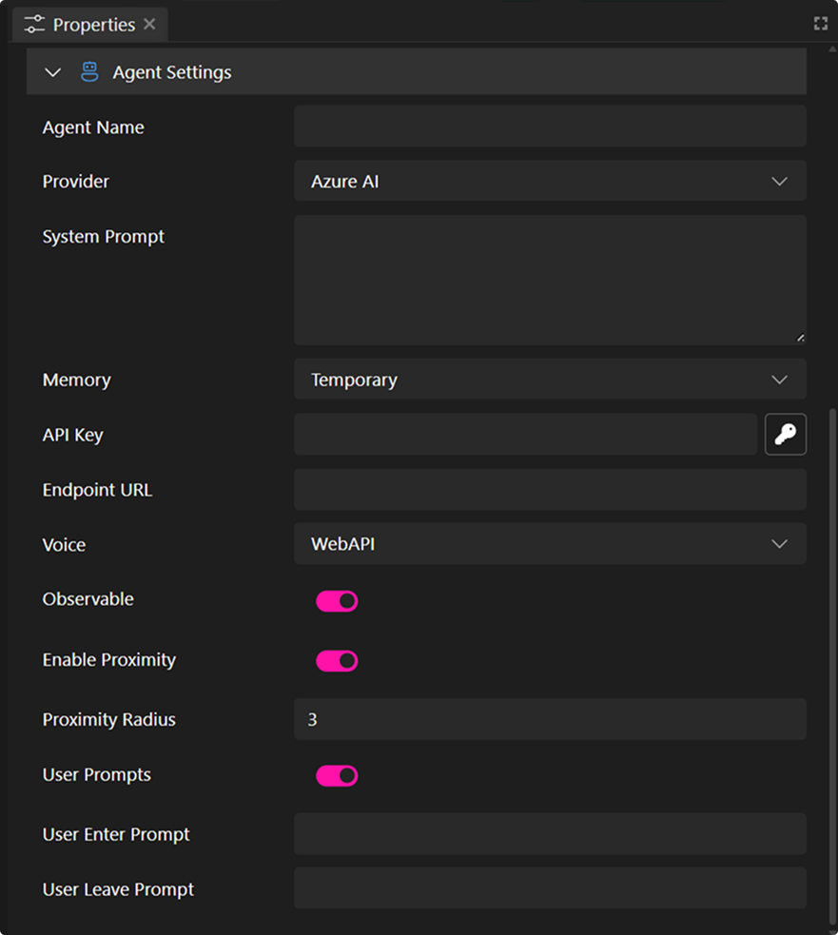The height and width of the screenshot is (935, 838).
Task: Open the Voice dropdown set to WebAPI
Action: (550, 543)
